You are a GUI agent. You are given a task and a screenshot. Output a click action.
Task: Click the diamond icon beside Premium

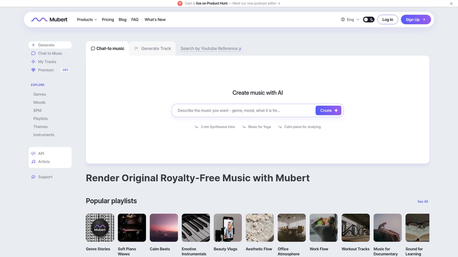(x=33, y=70)
